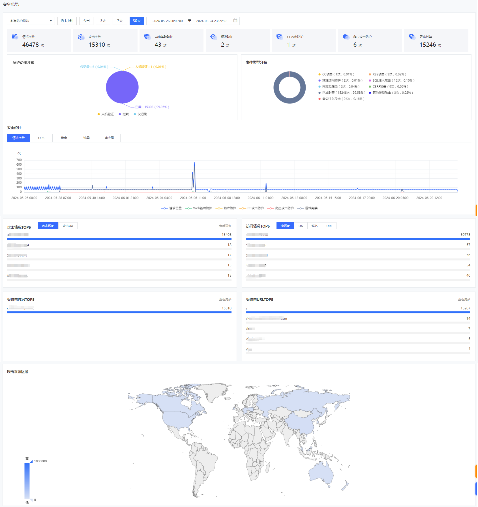Click the start date input field
478x507 pixels.
point(167,21)
